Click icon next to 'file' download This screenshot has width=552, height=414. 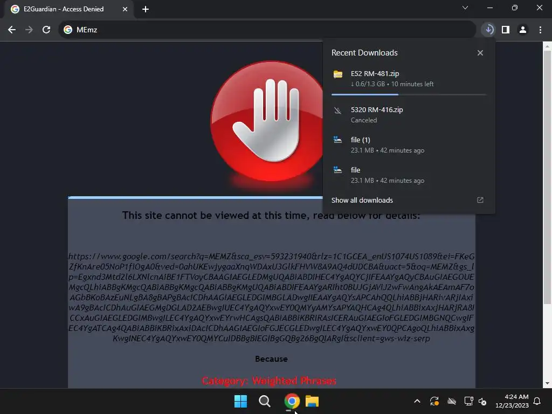tap(337, 170)
